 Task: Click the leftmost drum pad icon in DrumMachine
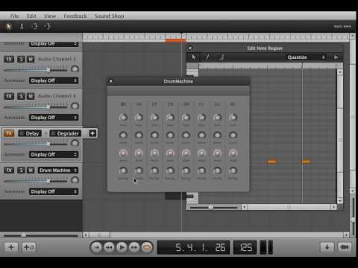[x=123, y=104]
